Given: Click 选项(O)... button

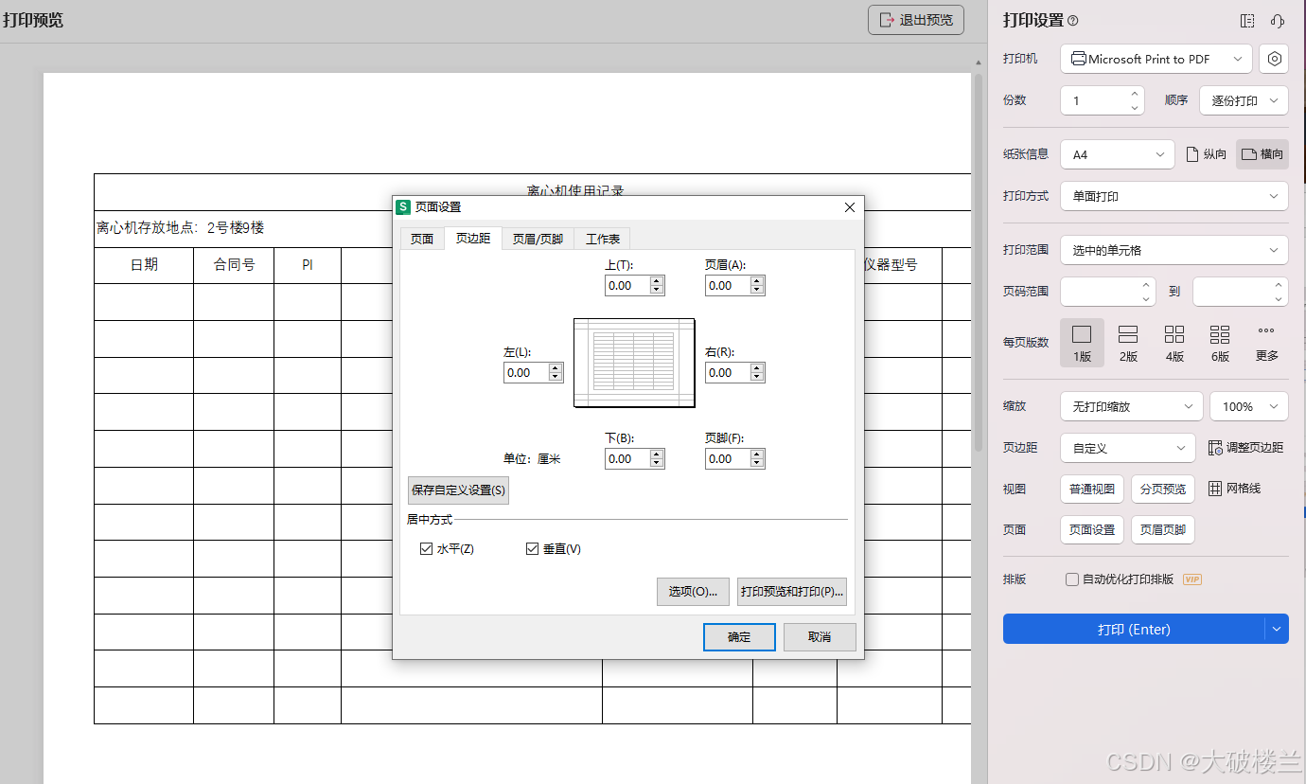Looking at the screenshot, I should click(693, 592).
